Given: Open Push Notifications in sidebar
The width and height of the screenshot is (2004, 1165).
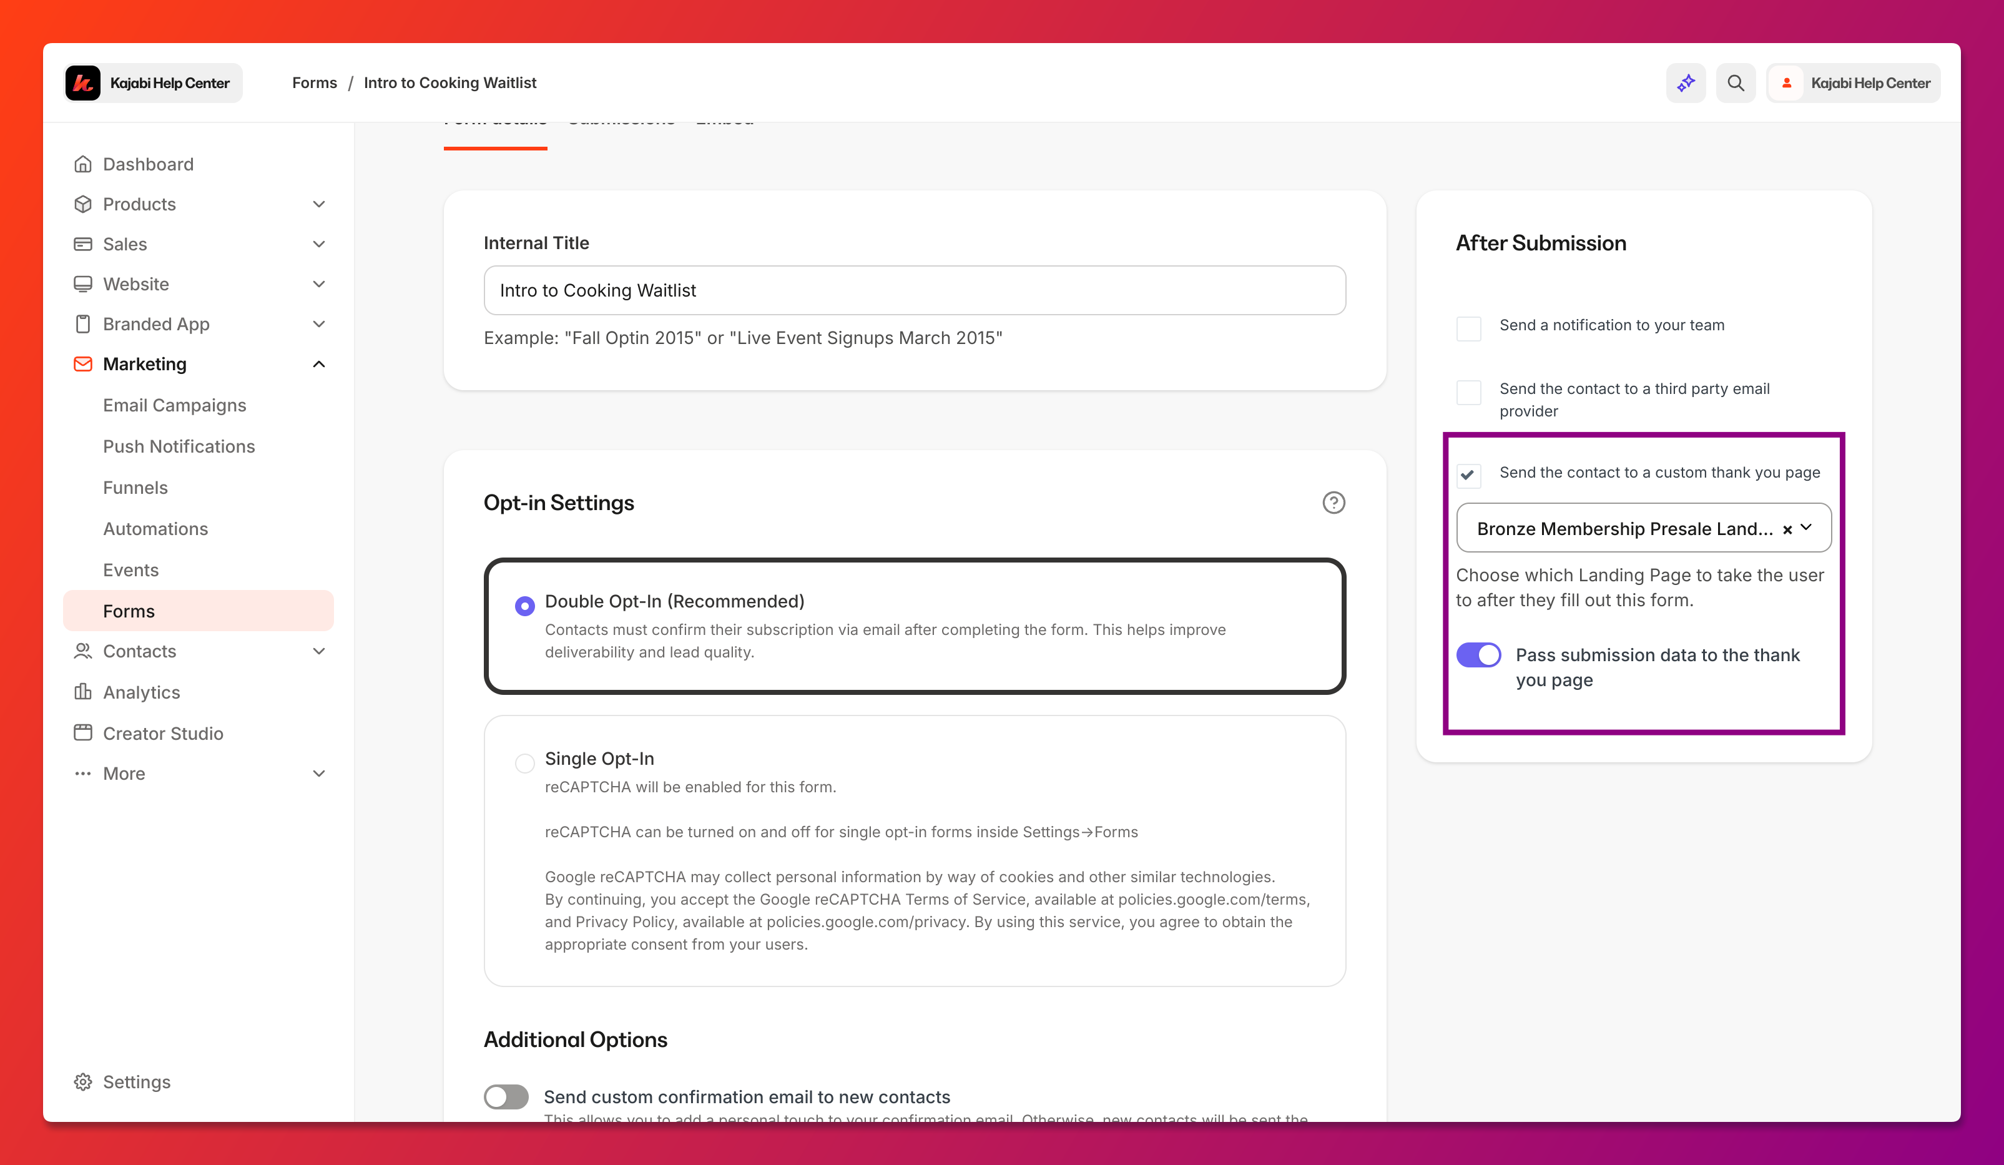Looking at the screenshot, I should point(179,446).
